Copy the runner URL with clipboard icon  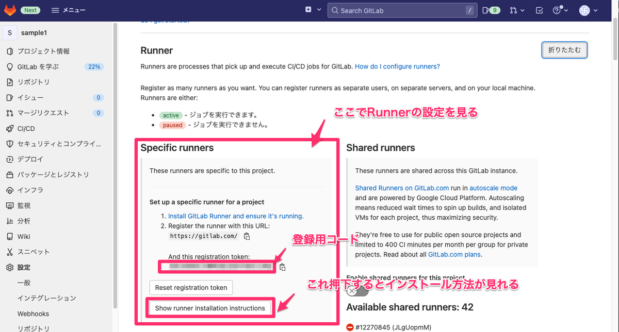[247, 236]
